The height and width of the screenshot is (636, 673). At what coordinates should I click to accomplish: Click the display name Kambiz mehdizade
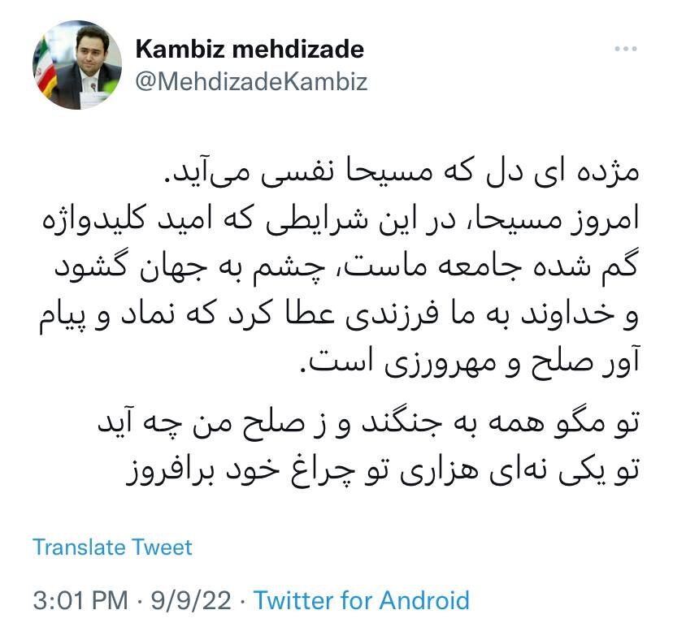[250, 49]
